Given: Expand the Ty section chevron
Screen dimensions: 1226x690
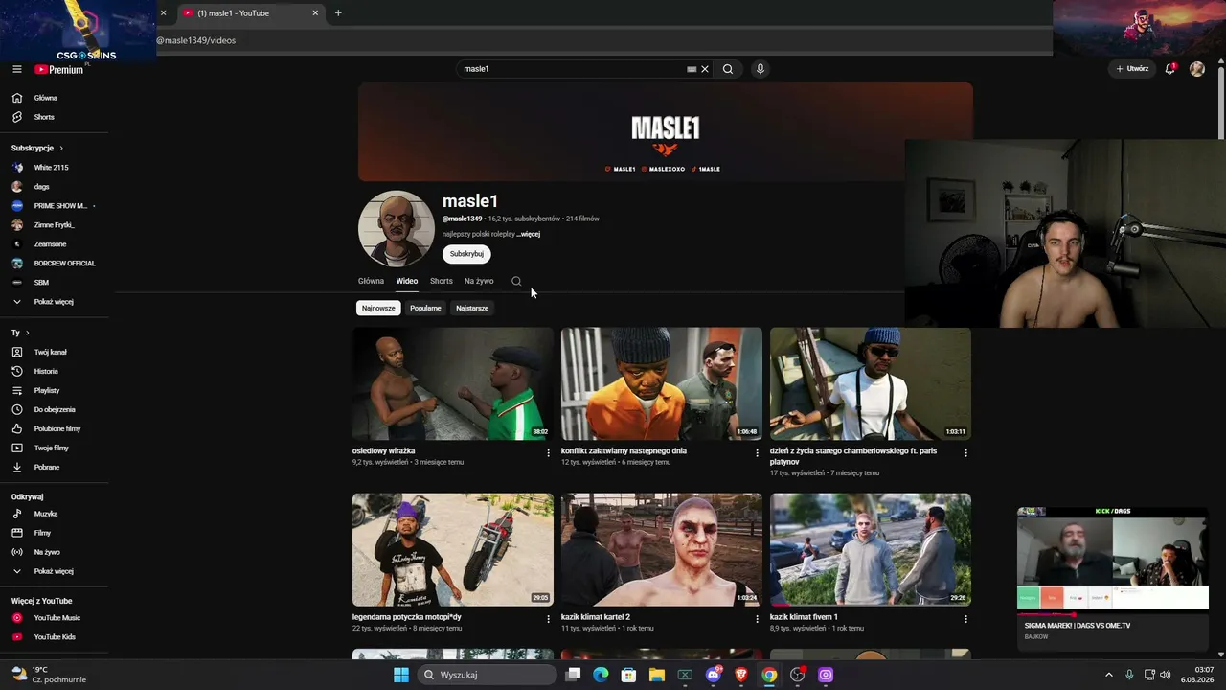Looking at the screenshot, I should [27, 333].
